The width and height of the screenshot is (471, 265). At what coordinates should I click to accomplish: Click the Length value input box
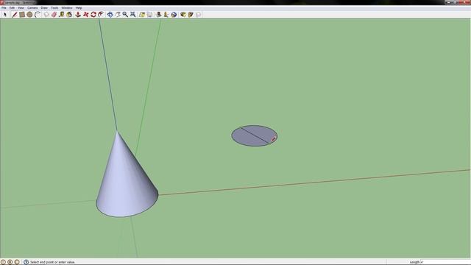coord(445,262)
